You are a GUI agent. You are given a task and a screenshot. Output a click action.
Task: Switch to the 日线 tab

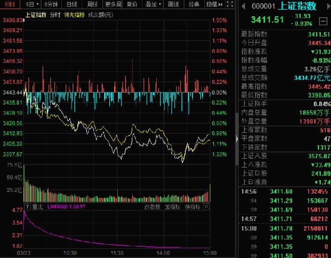[x=71, y=4]
